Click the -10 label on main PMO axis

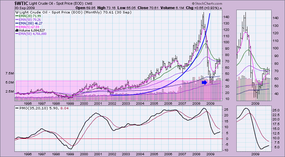point(226,150)
